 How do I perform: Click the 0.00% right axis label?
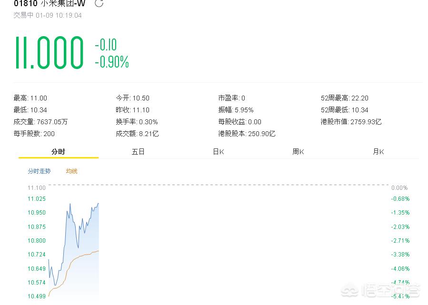point(399,187)
